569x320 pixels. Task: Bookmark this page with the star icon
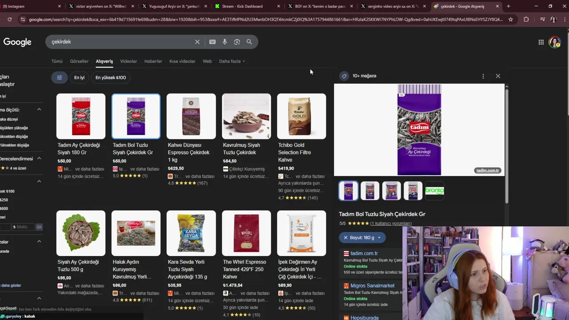click(x=511, y=19)
